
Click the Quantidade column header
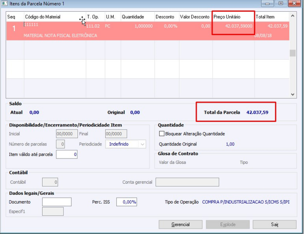(138, 17)
